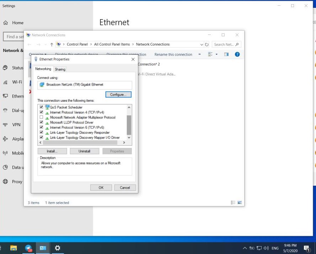The image size is (316, 254).
Task: Uncheck QoS Packet Scheduler
Action: click(x=41, y=107)
